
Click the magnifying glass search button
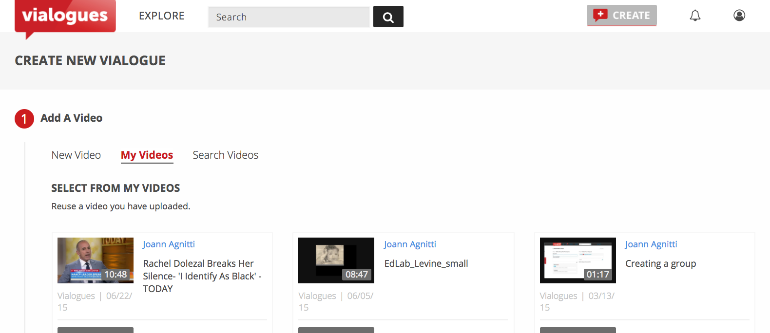[x=388, y=17]
